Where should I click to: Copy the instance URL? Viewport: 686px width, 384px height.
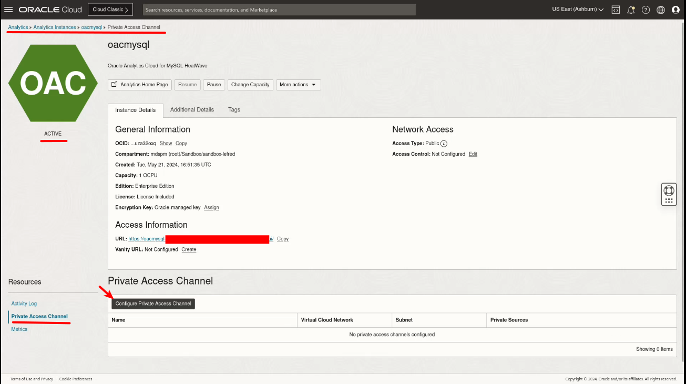click(283, 239)
